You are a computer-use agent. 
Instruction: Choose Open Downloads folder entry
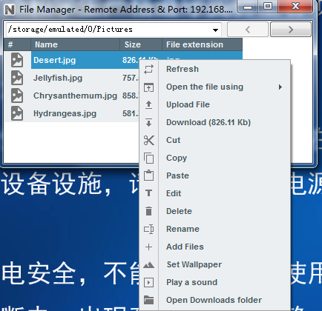(x=214, y=300)
